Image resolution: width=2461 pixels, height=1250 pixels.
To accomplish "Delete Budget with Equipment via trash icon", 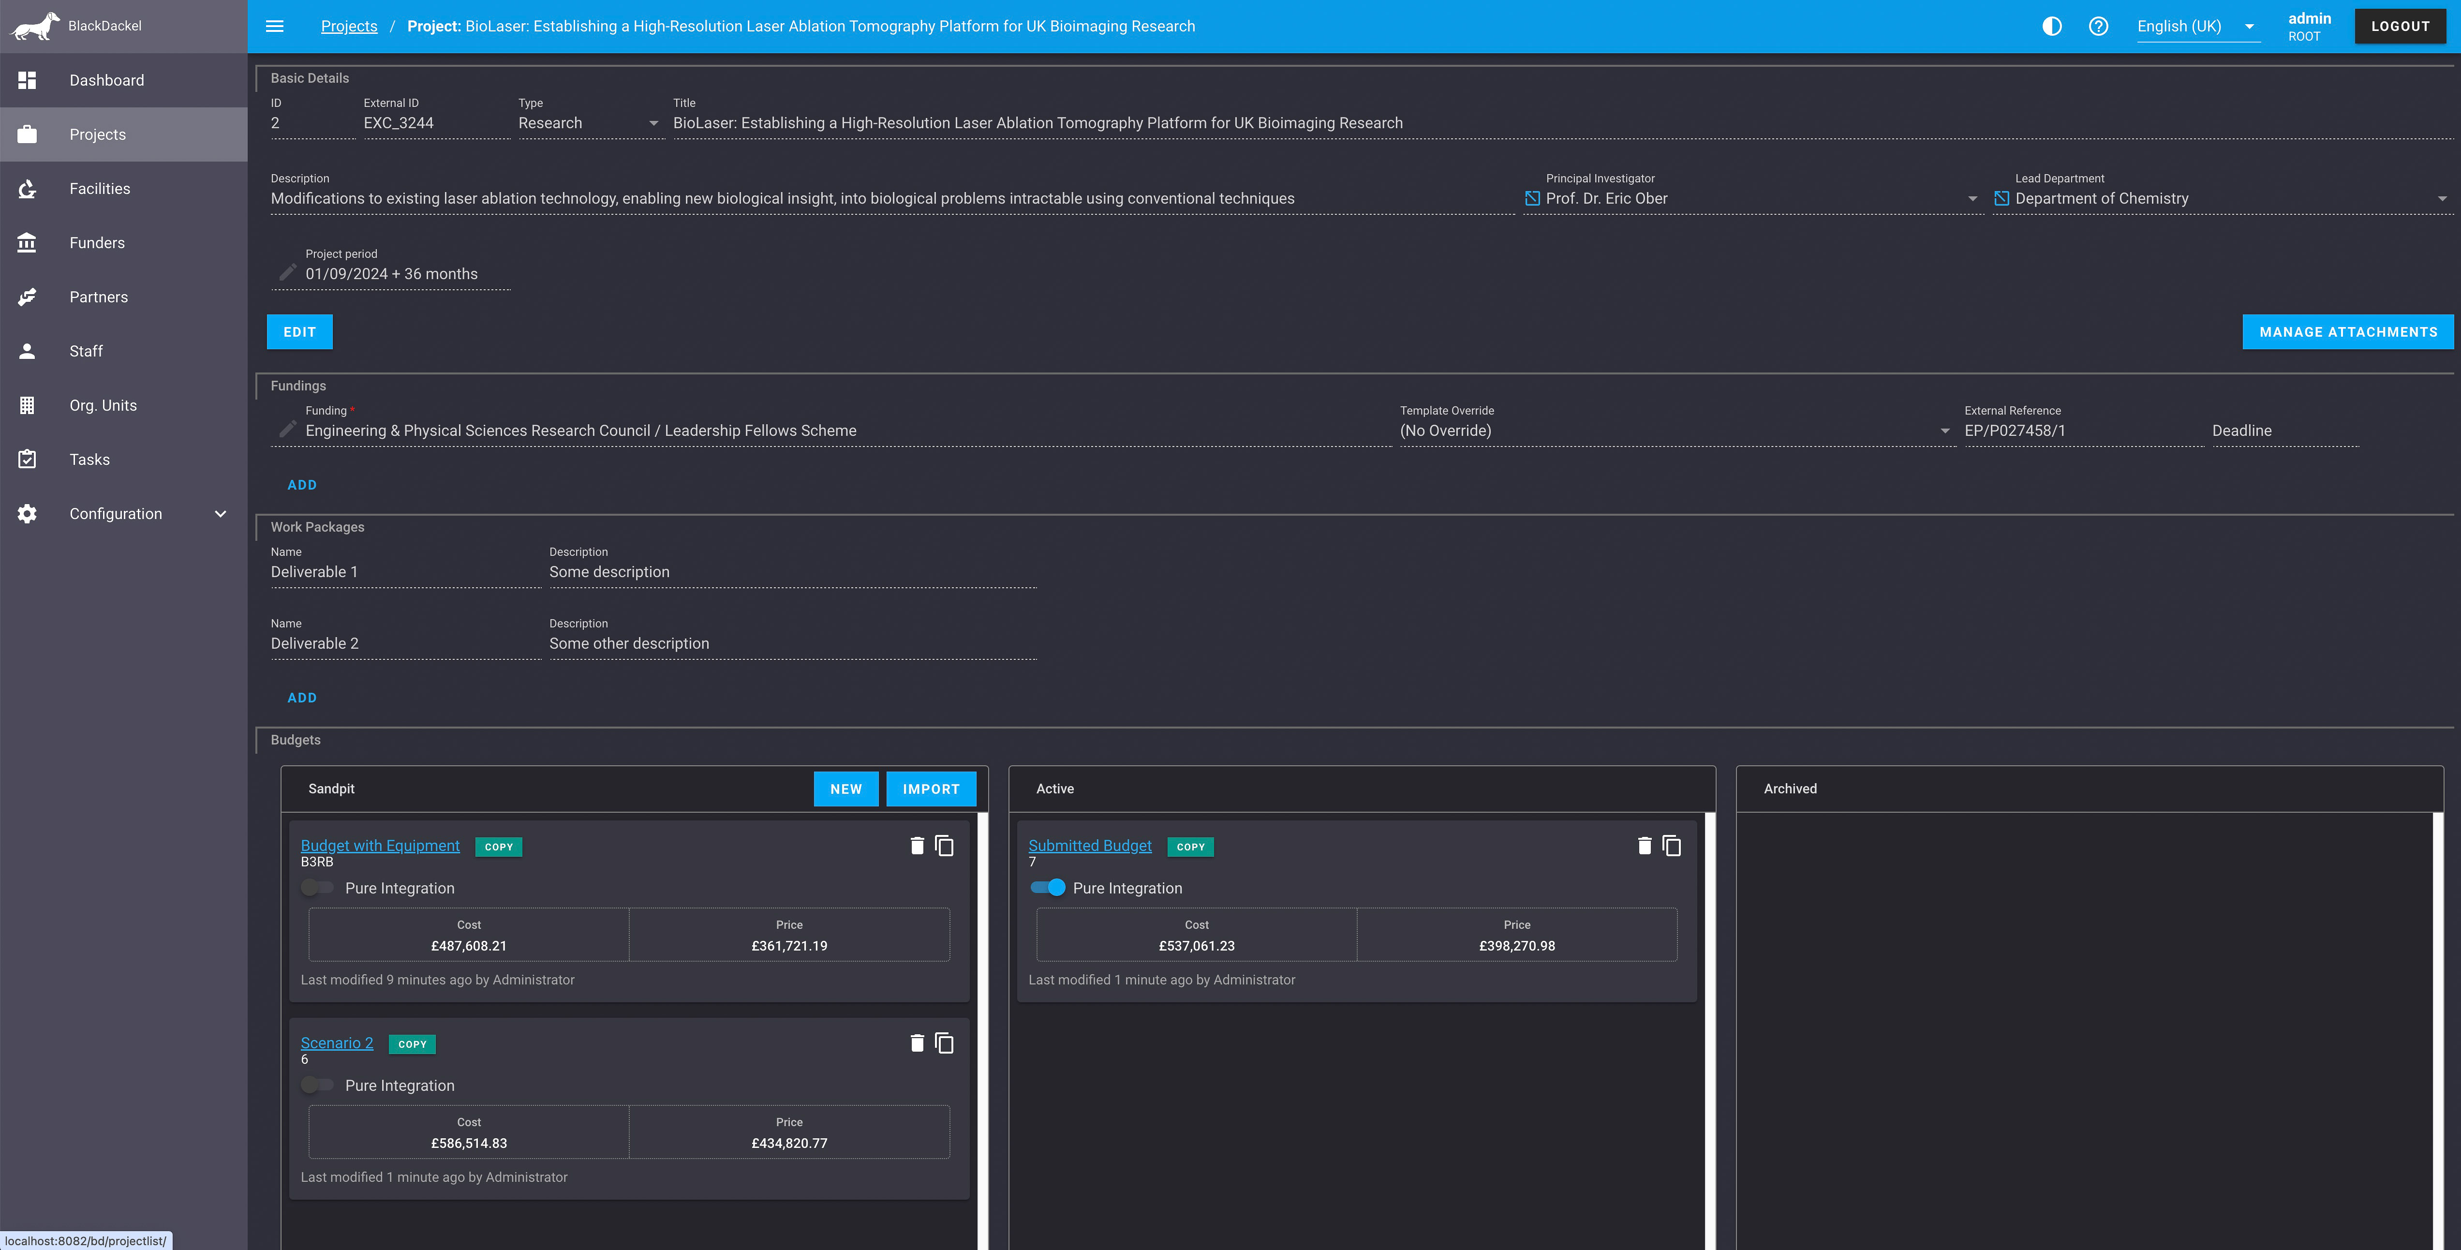I will (916, 845).
